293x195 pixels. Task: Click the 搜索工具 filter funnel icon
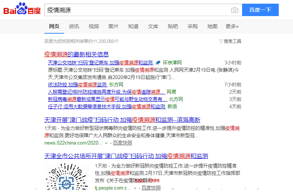(220, 41)
